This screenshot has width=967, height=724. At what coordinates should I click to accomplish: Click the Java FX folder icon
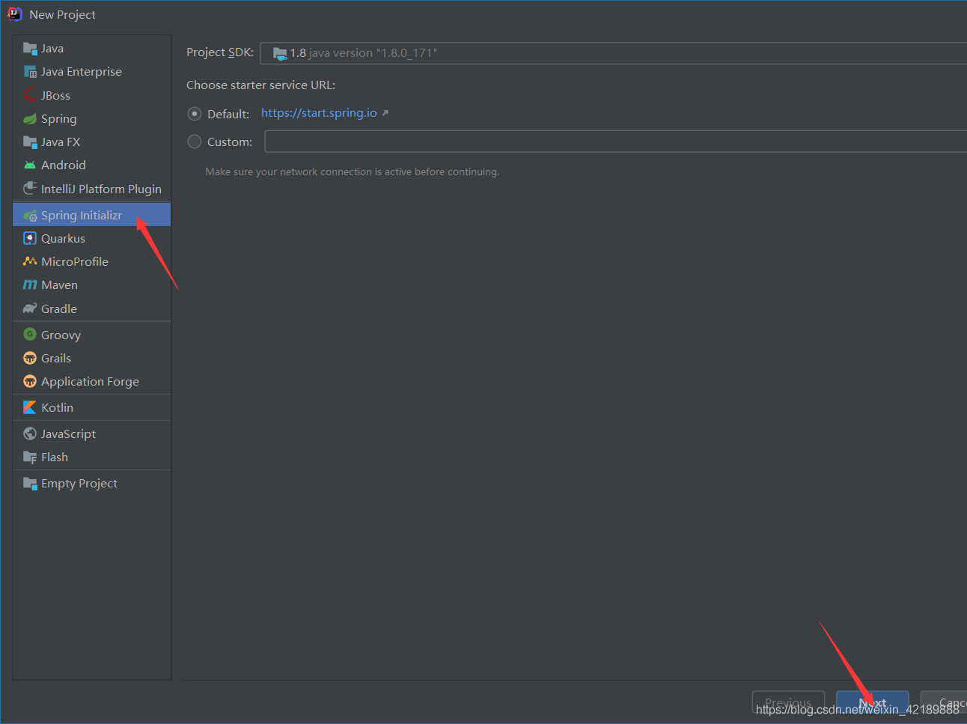30,142
